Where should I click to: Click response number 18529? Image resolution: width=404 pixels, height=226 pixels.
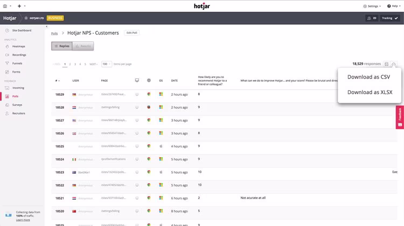(x=59, y=95)
